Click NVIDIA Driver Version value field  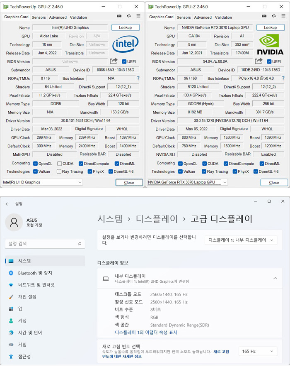point(231,120)
